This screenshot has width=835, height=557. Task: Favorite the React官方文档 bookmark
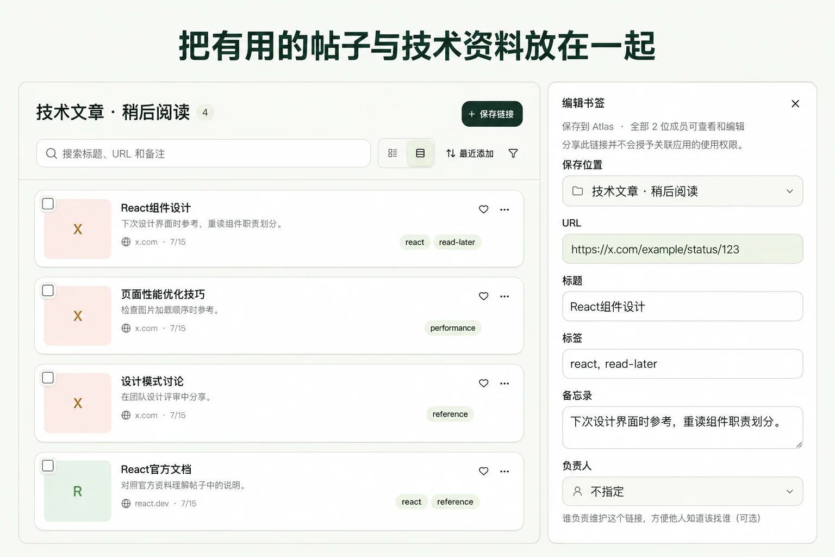(x=483, y=471)
